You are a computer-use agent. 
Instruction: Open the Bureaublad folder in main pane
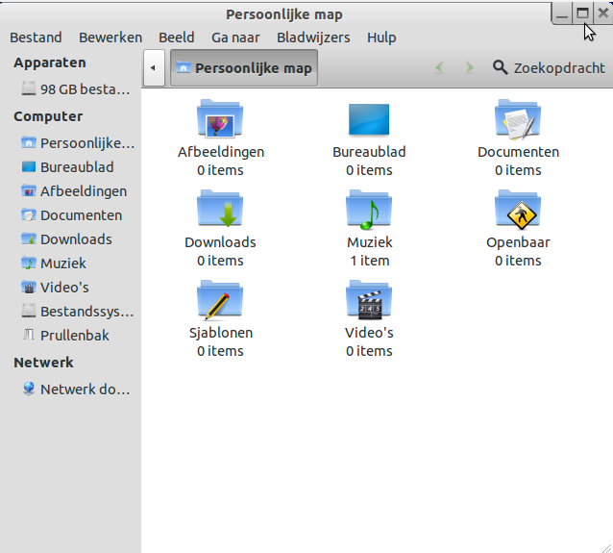coord(369,119)
